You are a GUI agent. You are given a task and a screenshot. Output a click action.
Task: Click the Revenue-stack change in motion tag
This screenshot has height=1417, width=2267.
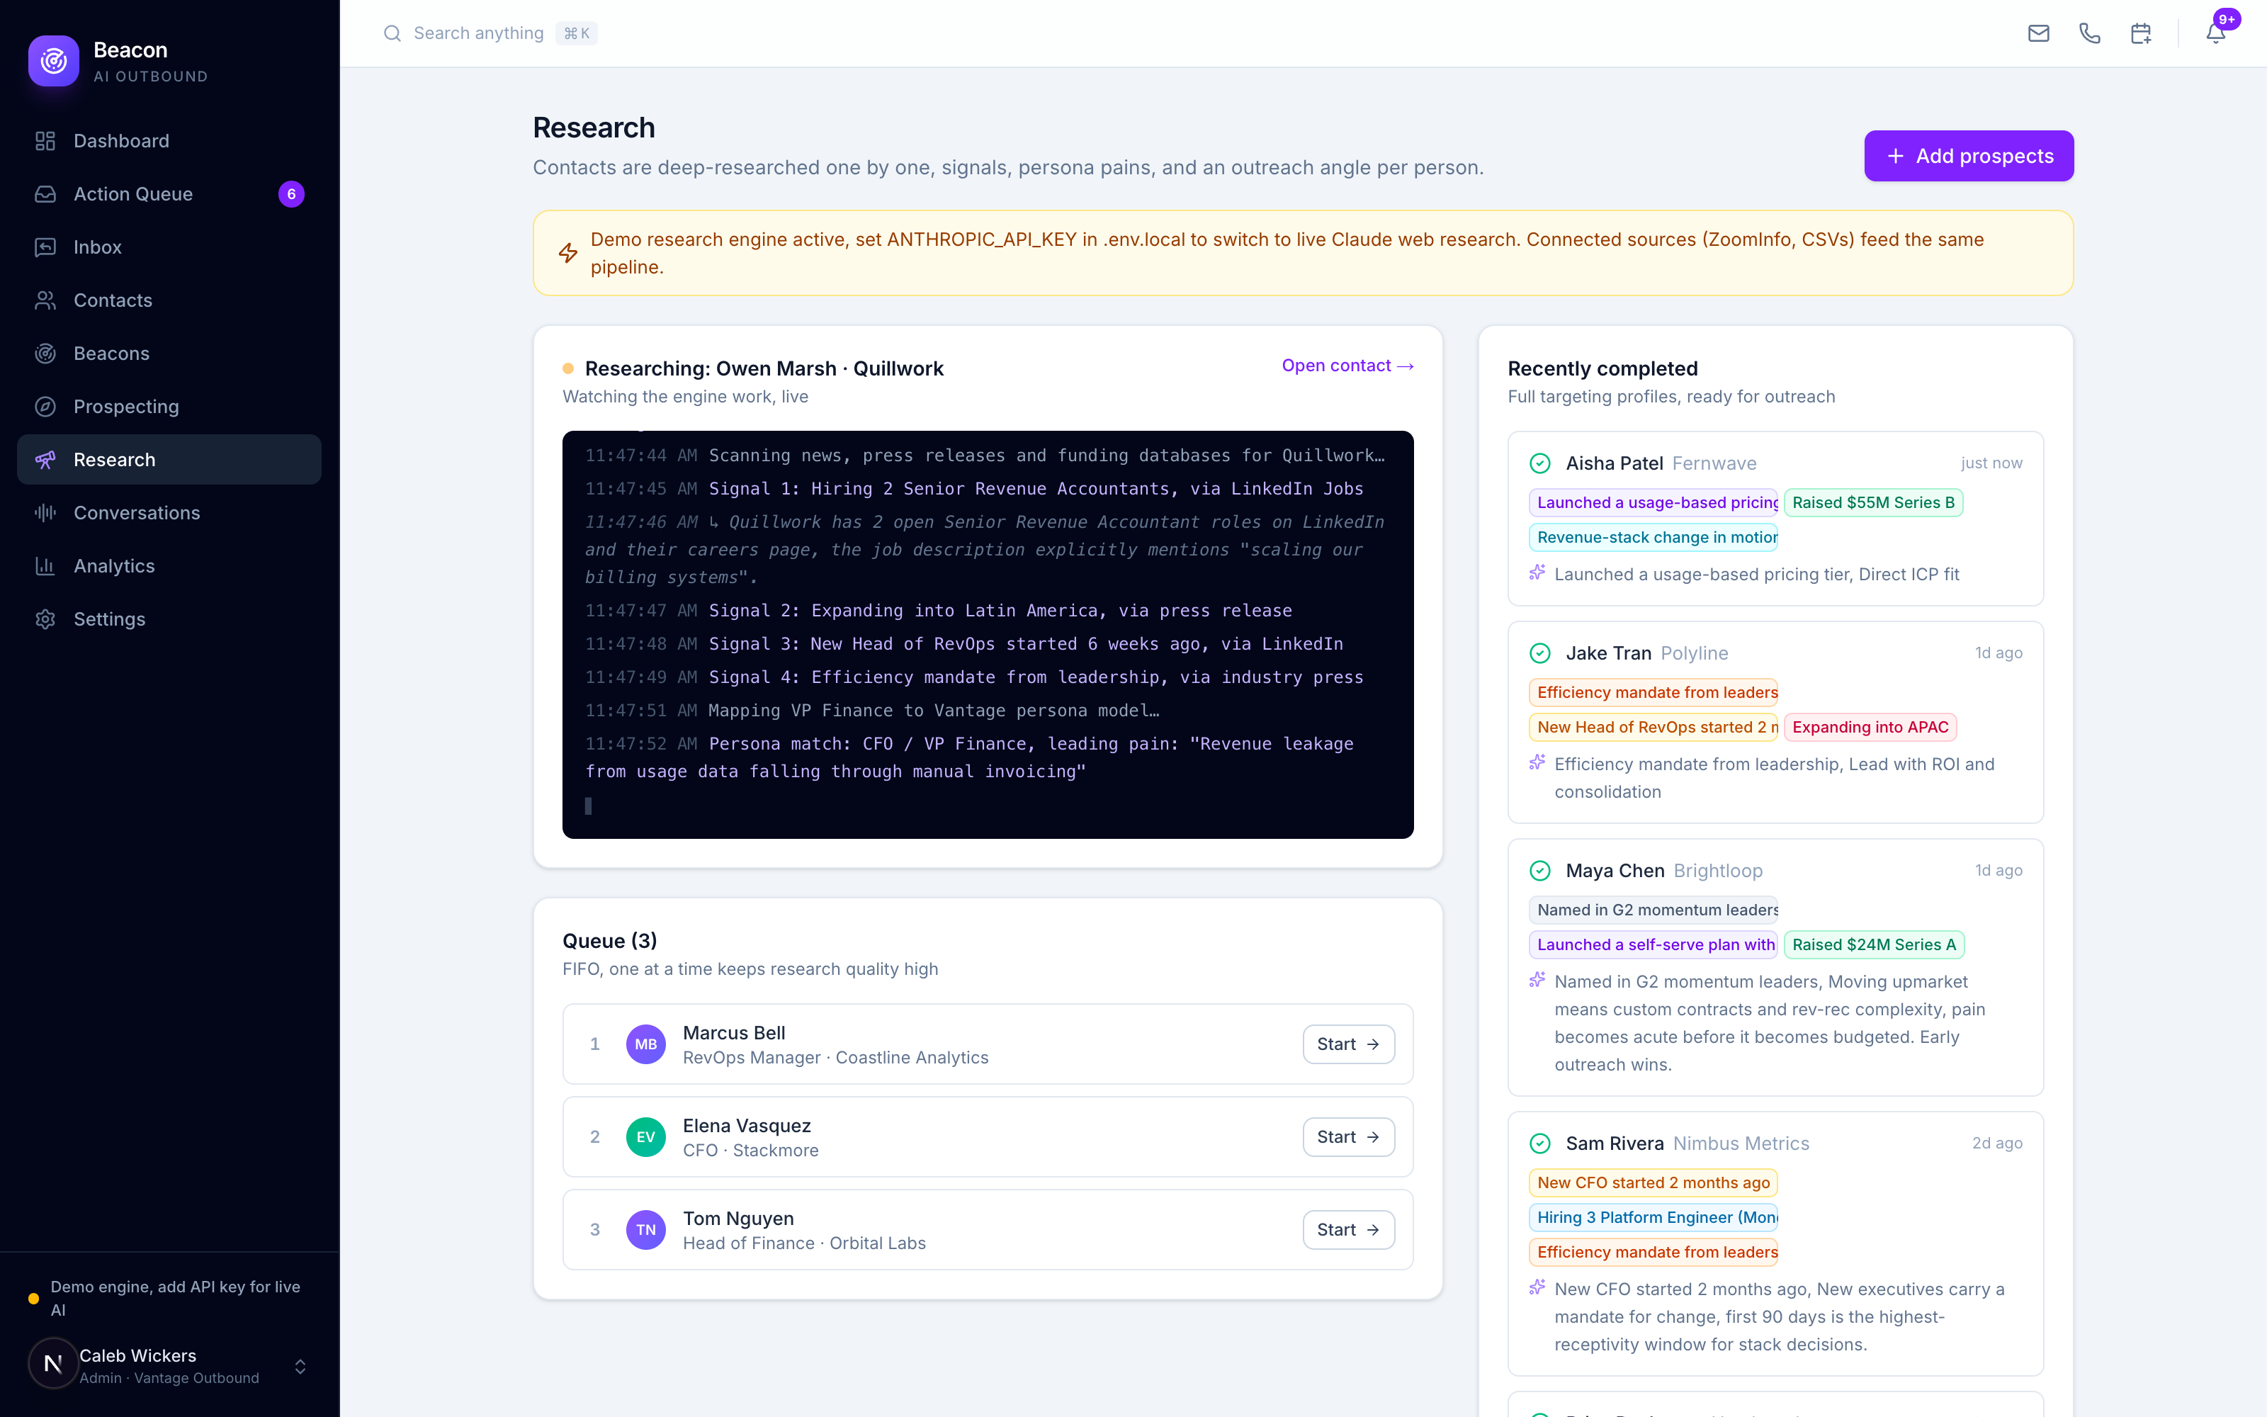pyautogui.click(x=1653, y=537)
